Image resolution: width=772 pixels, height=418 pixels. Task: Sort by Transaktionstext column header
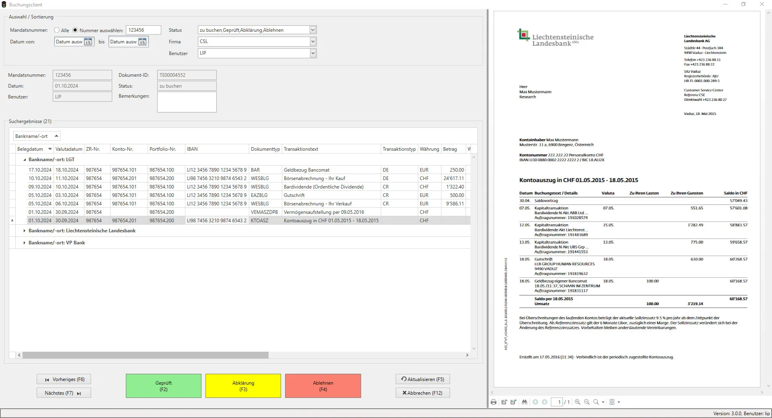tap(331, 149)
